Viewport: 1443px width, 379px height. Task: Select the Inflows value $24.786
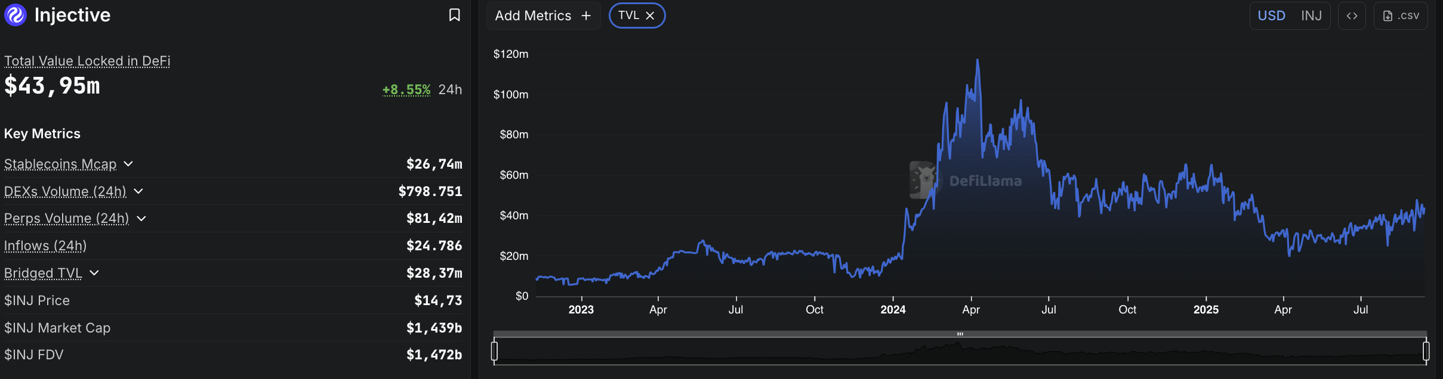(434, 246)
